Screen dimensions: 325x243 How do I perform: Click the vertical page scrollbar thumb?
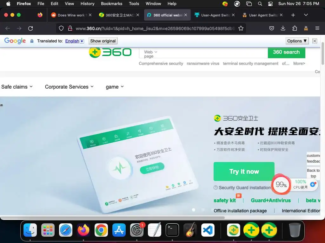(322, 54)
